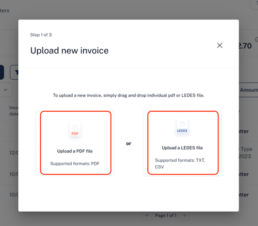
Task: Go to the next page arrow behind dialog
Action: [x=184, y=216]
